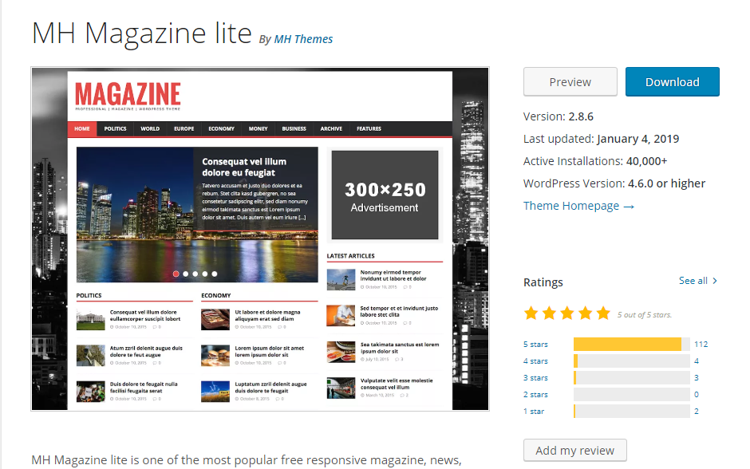Filter reviews by 5 stars

(x=535, y=345)
